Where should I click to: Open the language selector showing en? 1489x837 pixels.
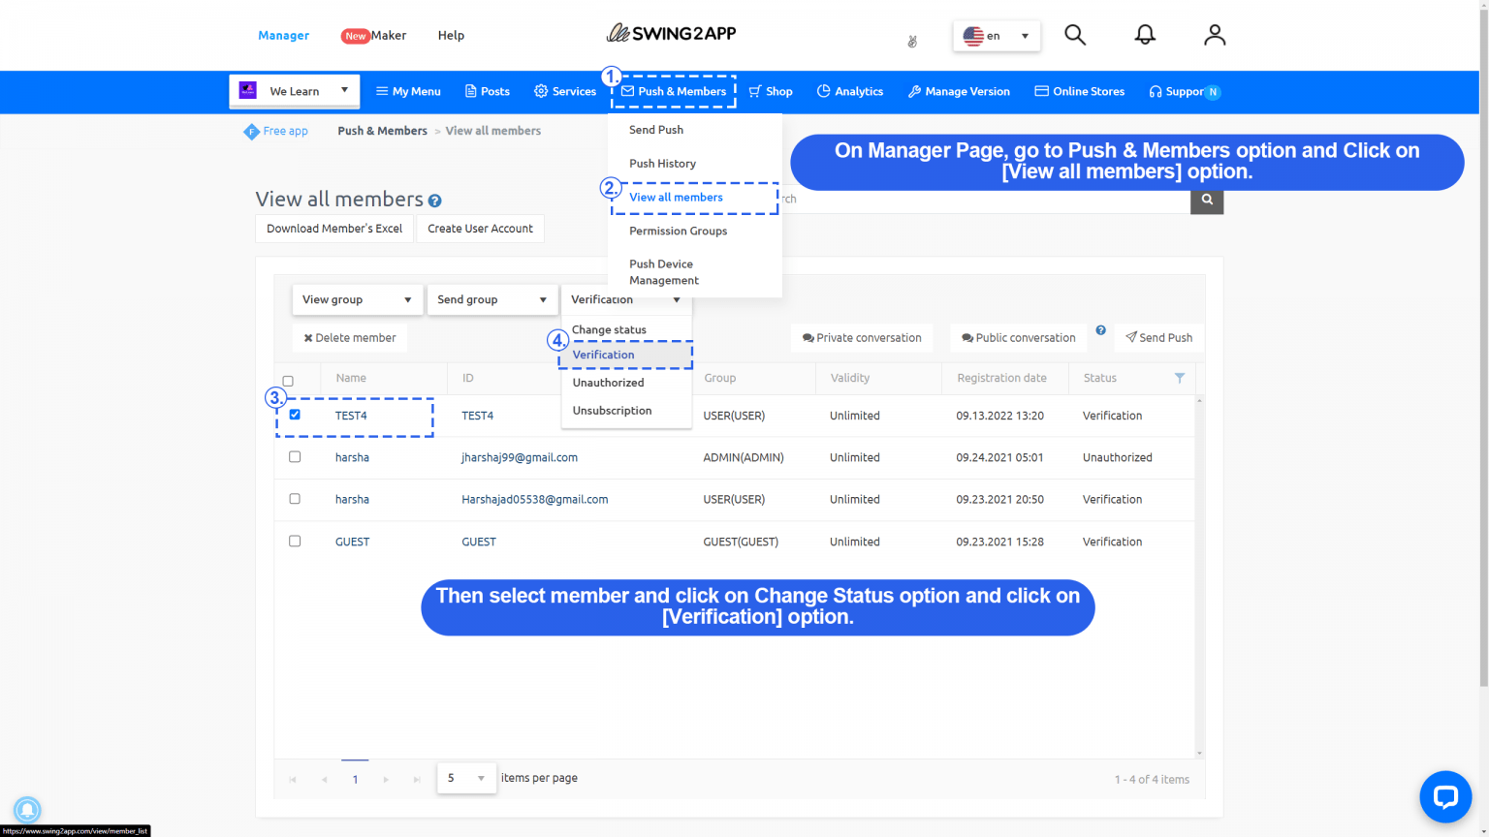[x=996, y=35]
